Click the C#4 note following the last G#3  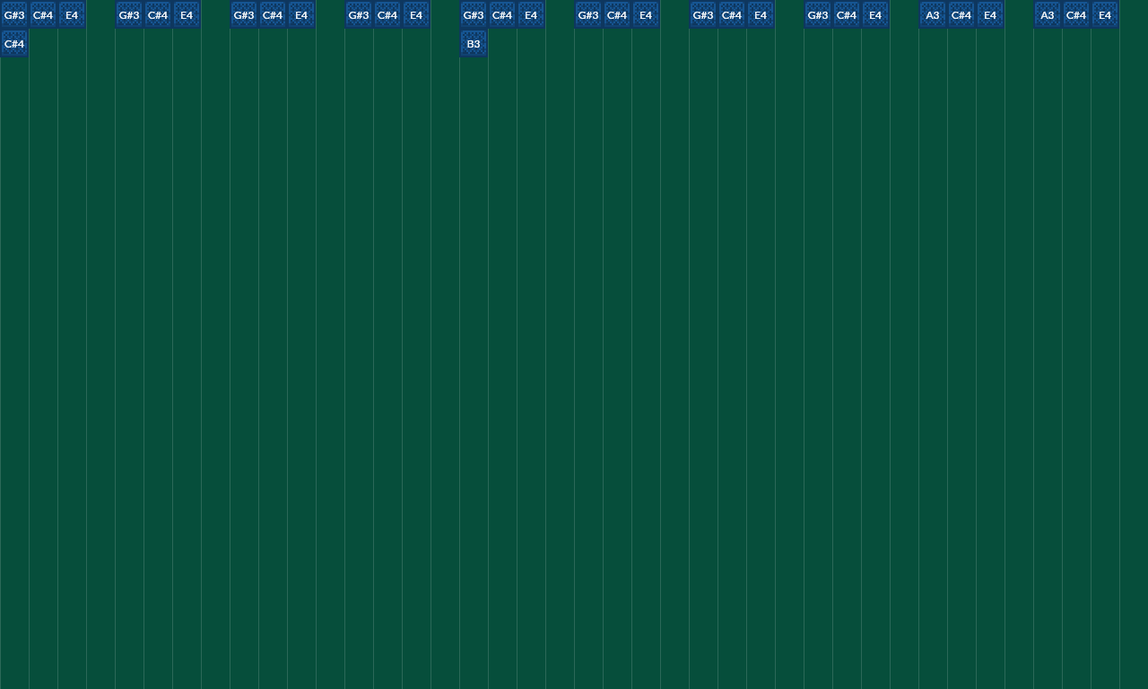pos(847,14)
